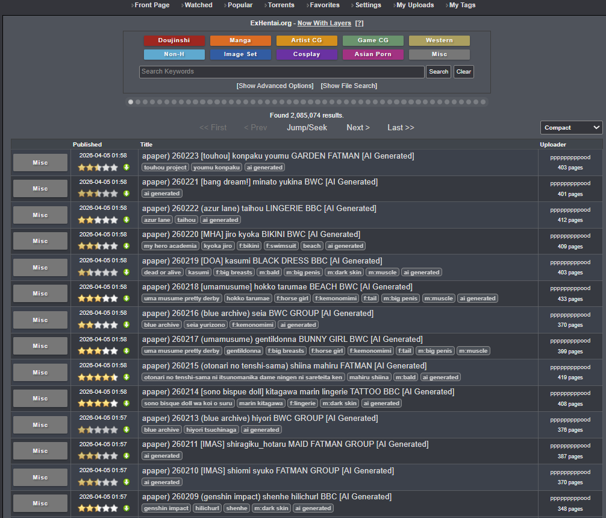Toggle the Manga category filter
606x518 pixels.
(x=240, y=40)
